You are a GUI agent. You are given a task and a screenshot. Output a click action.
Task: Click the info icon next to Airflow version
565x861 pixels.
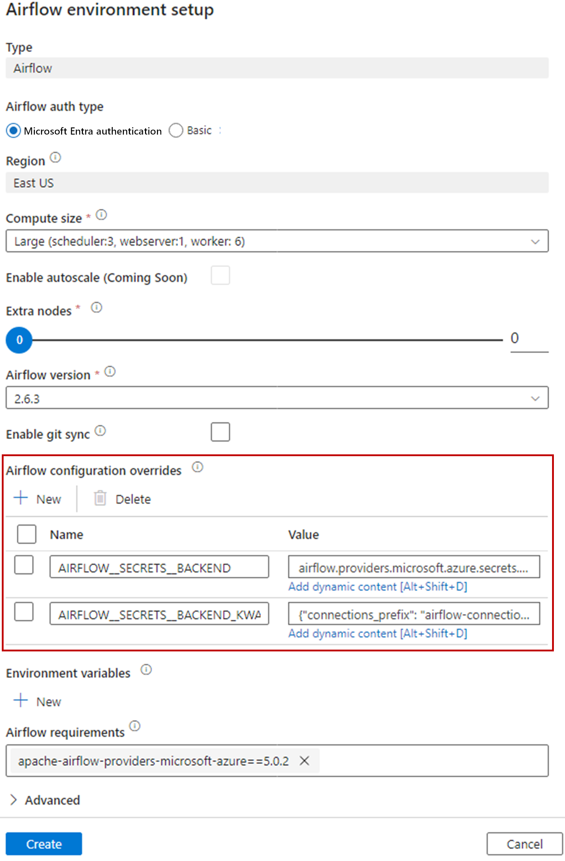point(110,371)
